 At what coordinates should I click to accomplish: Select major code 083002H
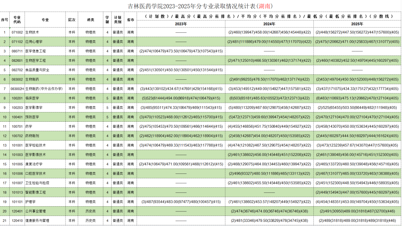17,89
